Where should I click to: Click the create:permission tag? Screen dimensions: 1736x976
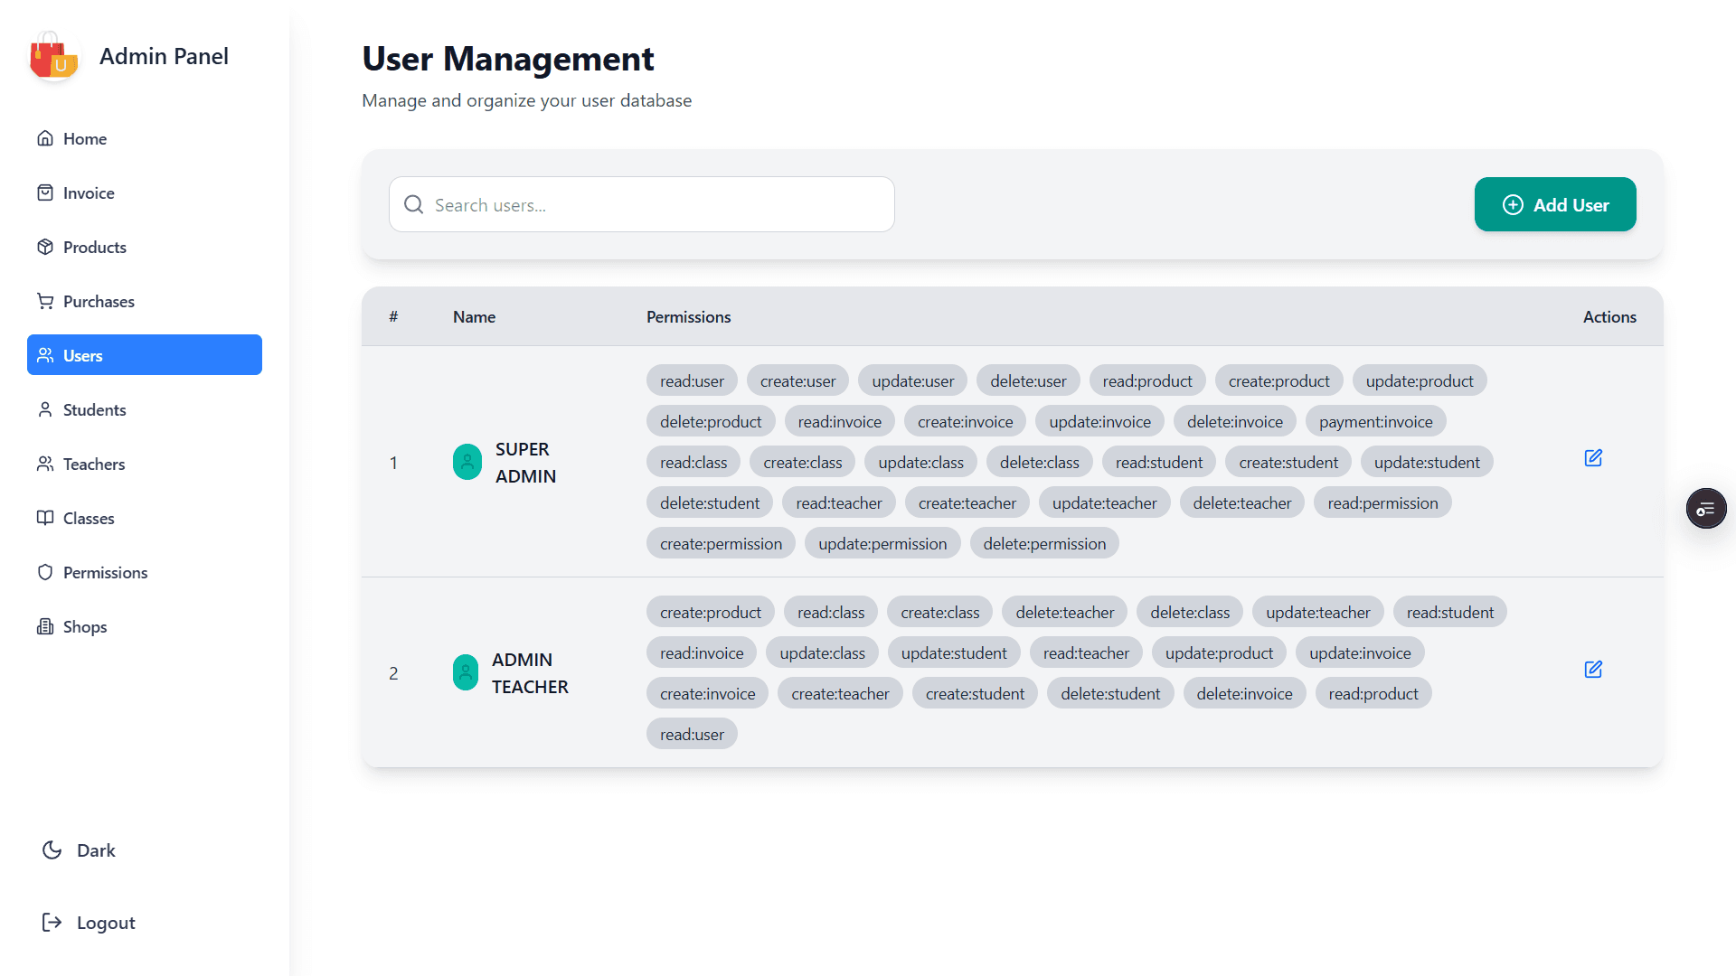coord(721,543)
